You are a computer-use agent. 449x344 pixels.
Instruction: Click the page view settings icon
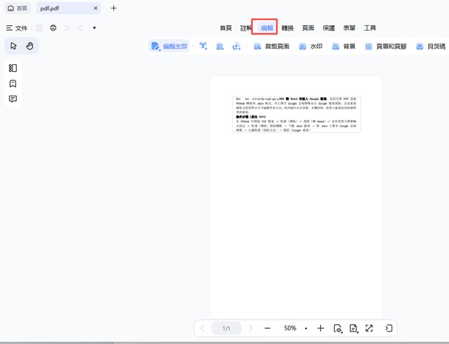click(338, 328)
